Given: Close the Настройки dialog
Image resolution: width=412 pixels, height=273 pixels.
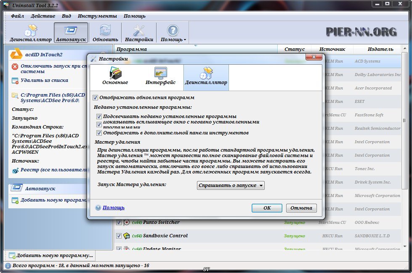Looking at the screenshot, I should pos(314,57).
